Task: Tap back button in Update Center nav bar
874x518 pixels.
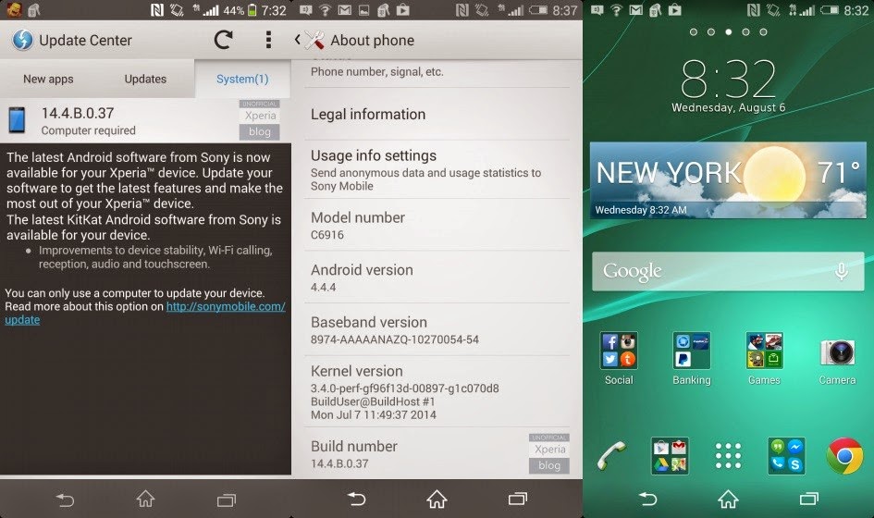Action: click(x=66, y=499)
